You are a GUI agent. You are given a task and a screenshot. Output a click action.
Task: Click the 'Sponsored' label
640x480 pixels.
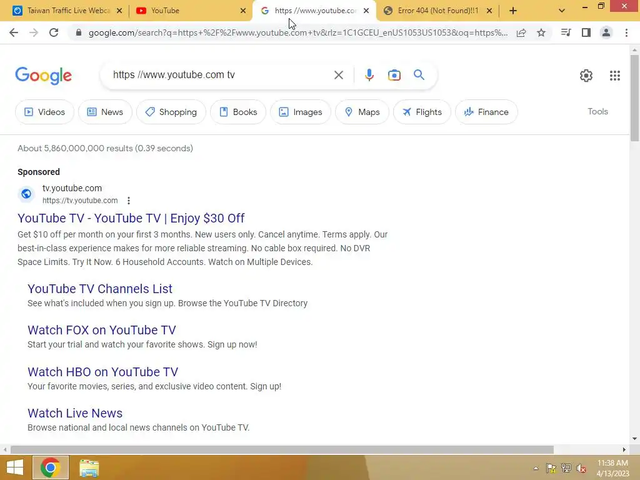click(x=39, y=172)
